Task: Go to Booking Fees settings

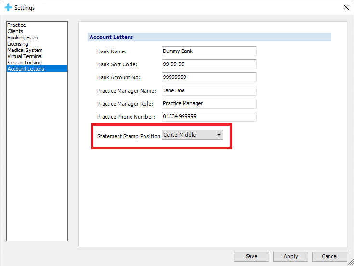Action: pyautogui.click(x=22, y=38)
